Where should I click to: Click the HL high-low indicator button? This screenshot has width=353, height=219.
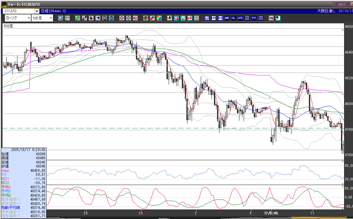(234, 18)
